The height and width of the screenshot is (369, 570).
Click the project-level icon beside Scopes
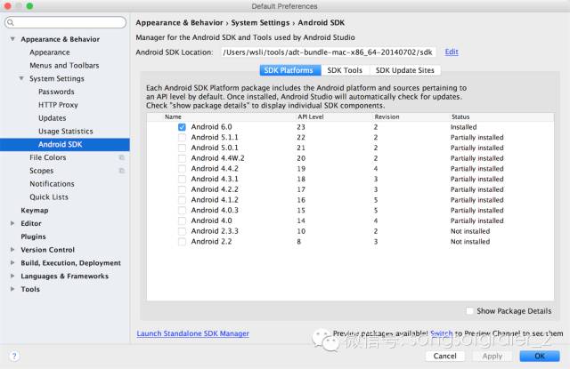point(121,171)
